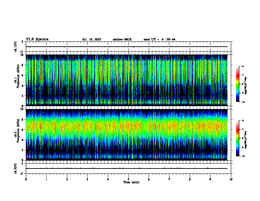The height and width of the screenshot is (201, 260).
Task: Click the ch.1 frequency tick label "4"
Action: coord(23,86)
